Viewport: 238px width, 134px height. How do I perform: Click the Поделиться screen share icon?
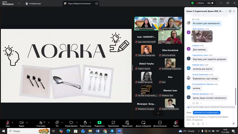[99, 122]
